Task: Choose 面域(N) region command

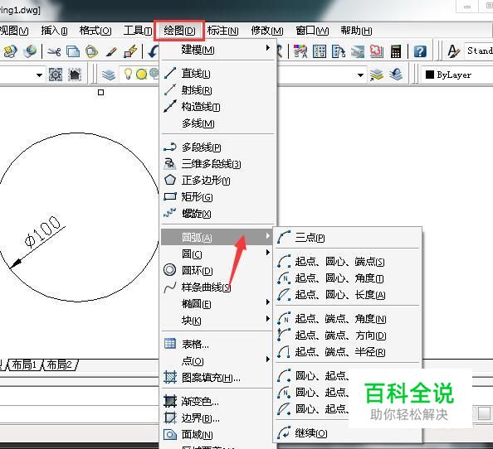Action: (x=217, y=434)
